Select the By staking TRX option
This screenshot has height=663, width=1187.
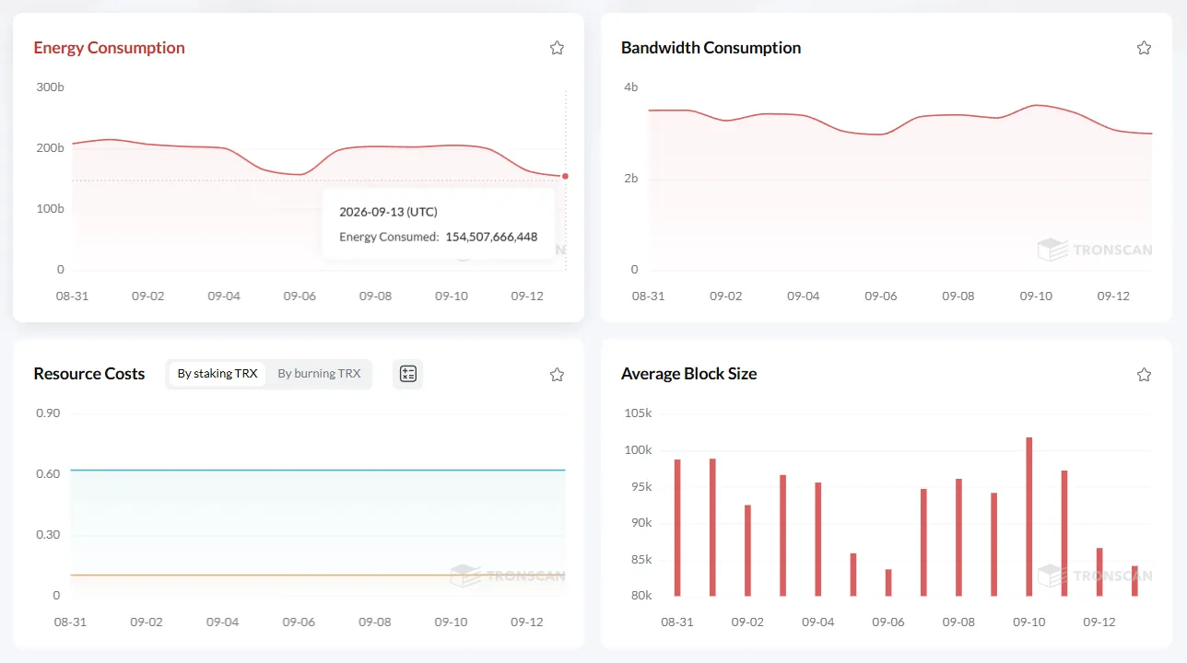point(217,374)
